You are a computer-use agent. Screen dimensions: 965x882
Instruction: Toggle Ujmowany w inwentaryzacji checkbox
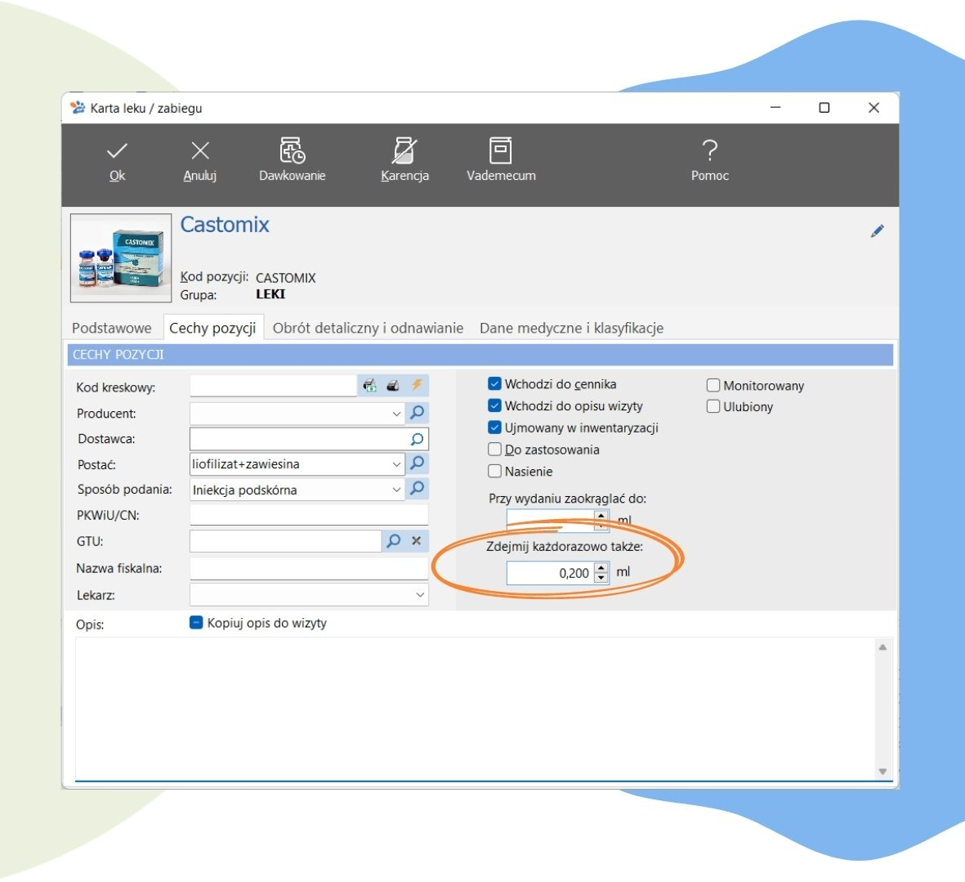tap(494, 428)
